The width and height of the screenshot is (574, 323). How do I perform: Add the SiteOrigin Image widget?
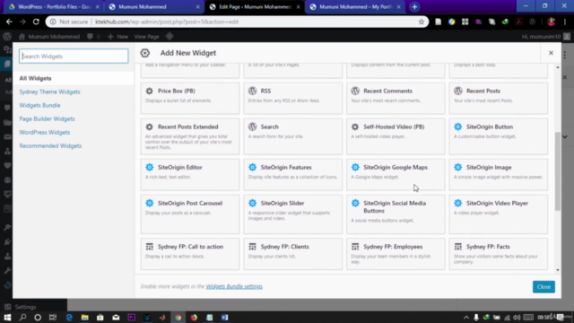499,175
